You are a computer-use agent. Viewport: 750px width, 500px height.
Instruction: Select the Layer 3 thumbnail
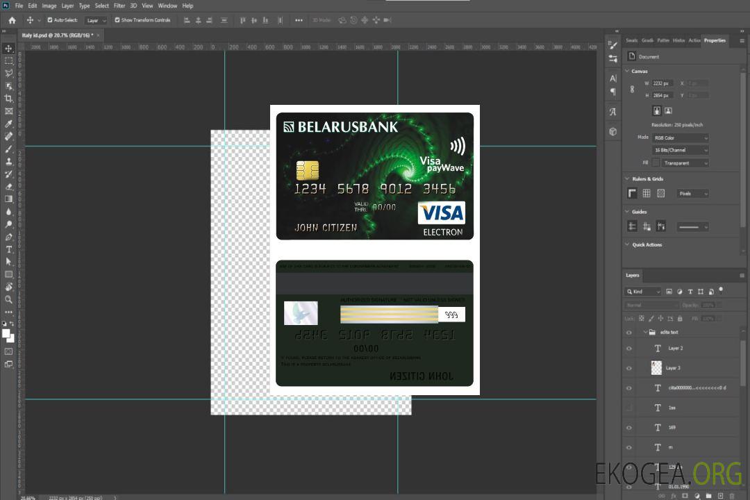click(x=656, y=368)
